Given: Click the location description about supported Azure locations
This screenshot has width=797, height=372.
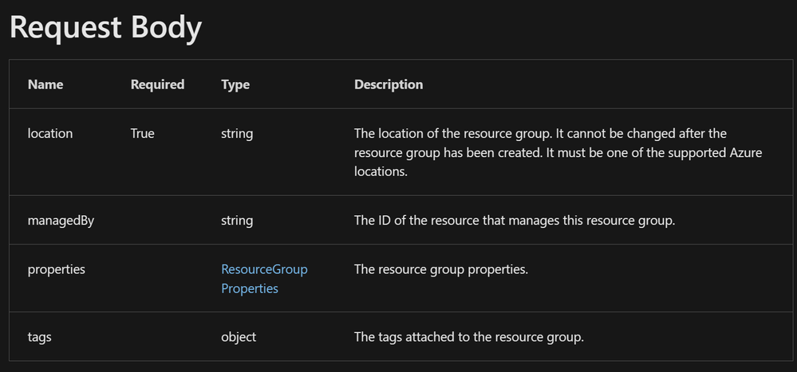Looking at the screenshot, I should click(x=558, y=152).
